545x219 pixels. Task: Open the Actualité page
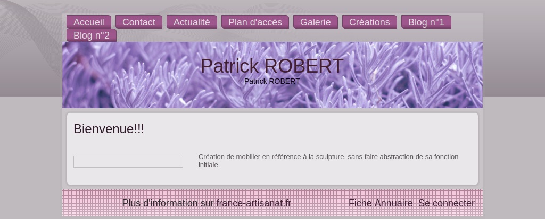coord(192,22)
